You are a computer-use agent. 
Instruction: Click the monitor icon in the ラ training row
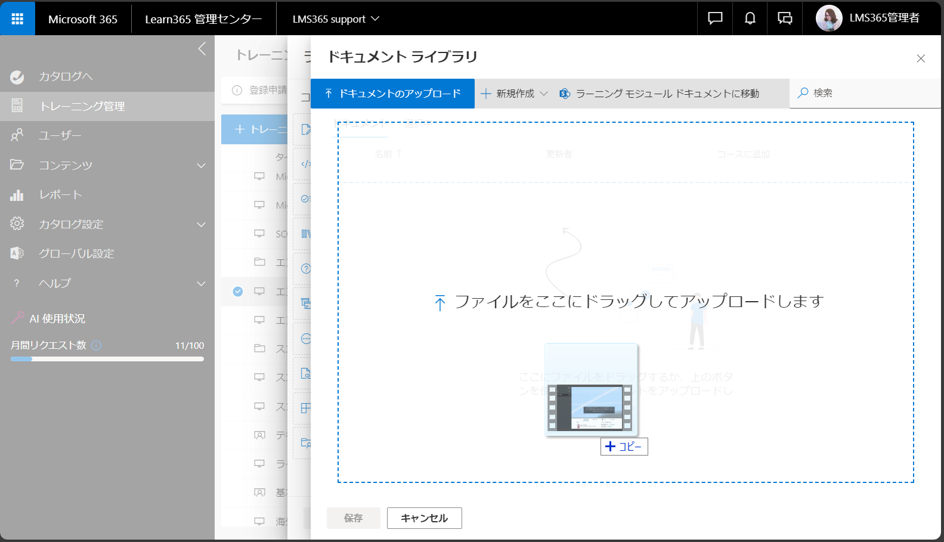(259, 464)
